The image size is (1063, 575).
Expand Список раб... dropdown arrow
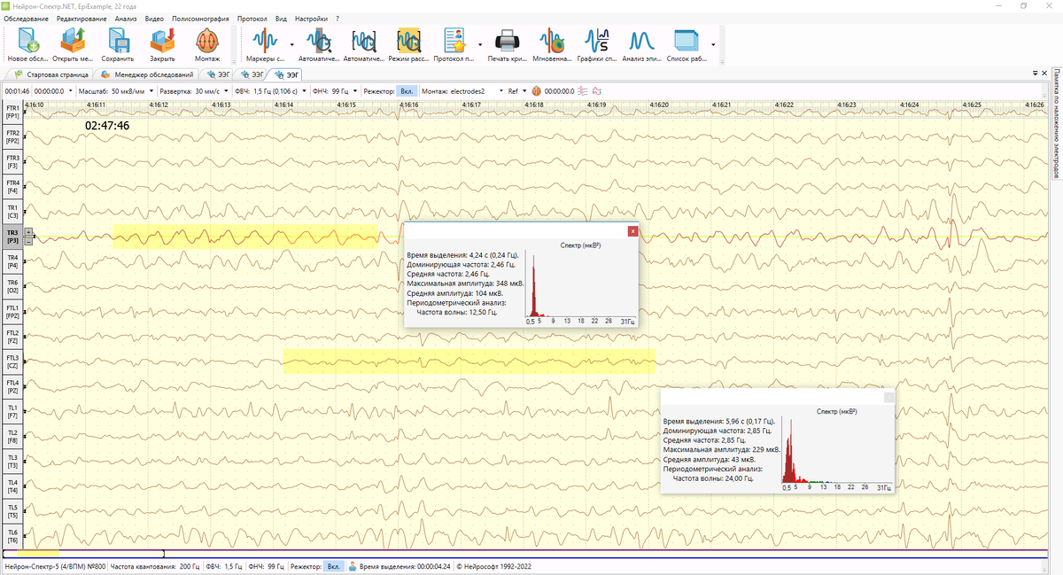click(x=713, y=44)
